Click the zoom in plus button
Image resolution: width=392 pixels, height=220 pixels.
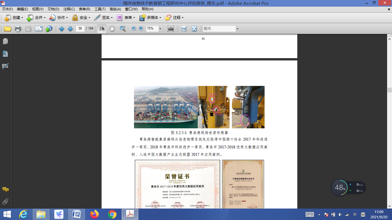141,29
